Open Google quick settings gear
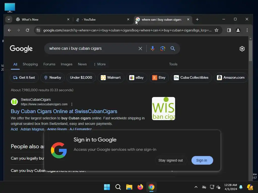 (x=242, y=49)
